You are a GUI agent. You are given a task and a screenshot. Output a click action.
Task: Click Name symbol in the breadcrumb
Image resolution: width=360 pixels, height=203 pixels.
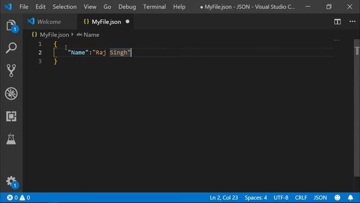91,35
